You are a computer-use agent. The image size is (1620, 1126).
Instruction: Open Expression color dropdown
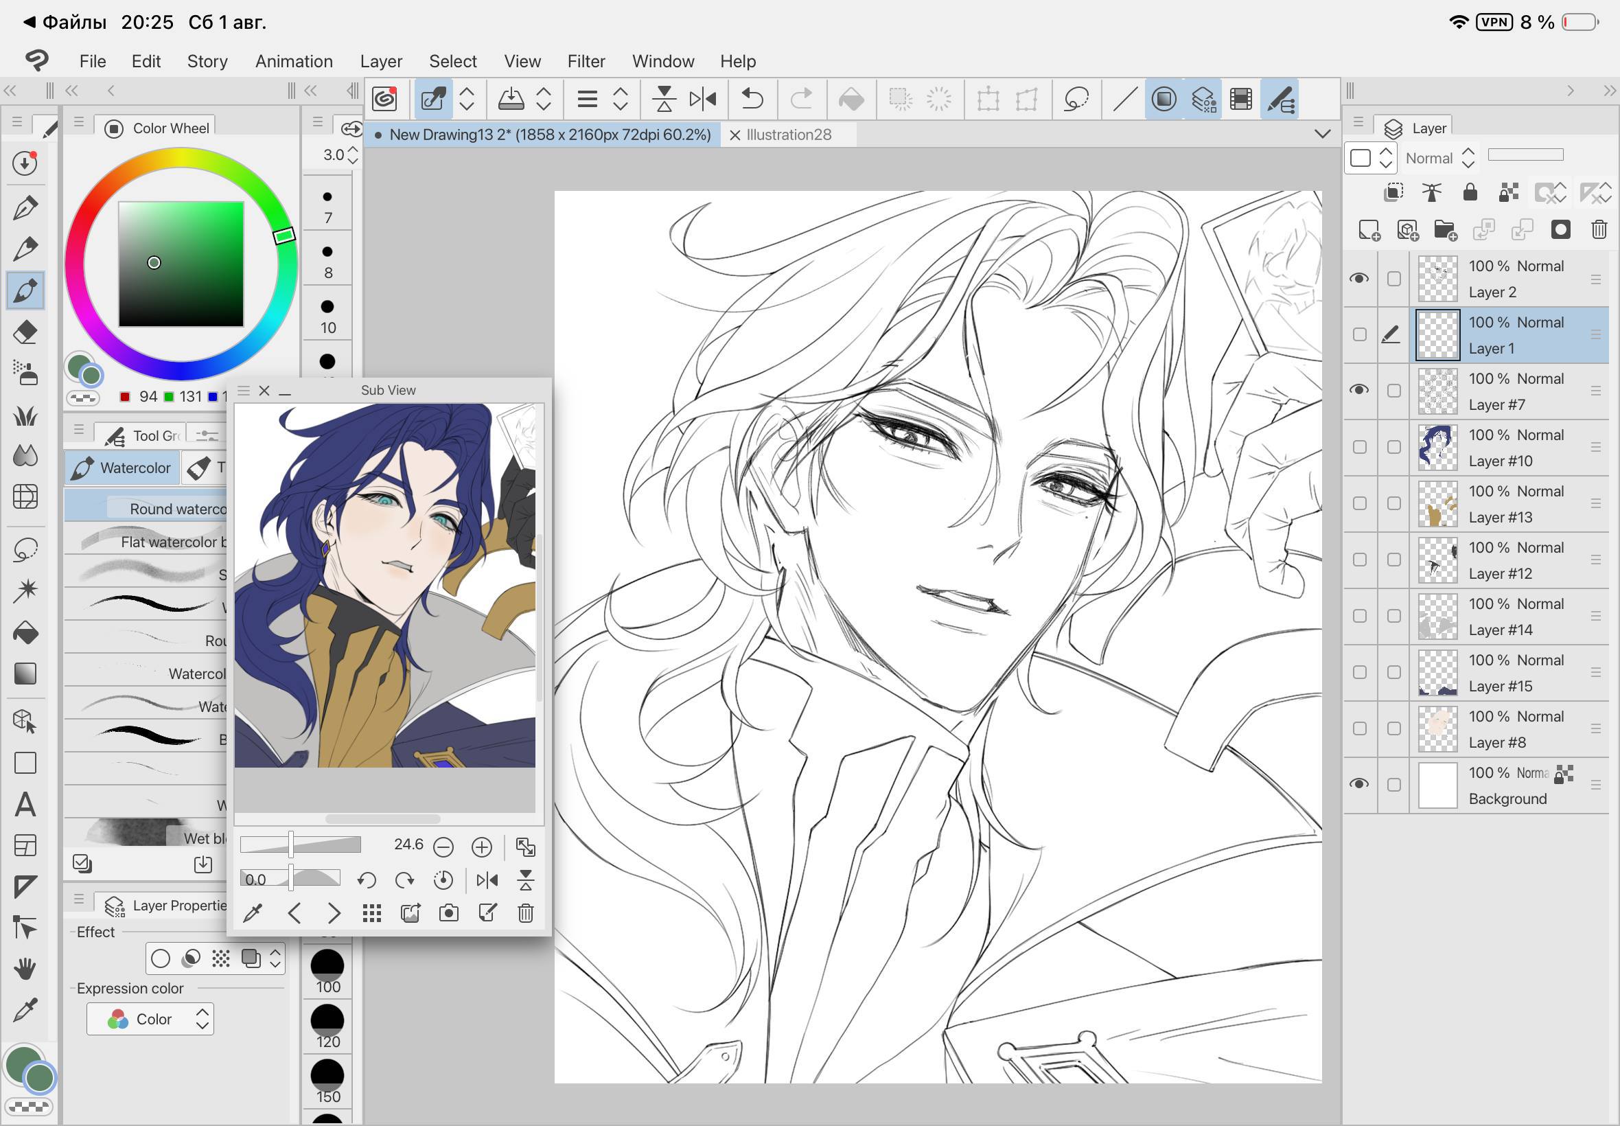point(150,1019)
